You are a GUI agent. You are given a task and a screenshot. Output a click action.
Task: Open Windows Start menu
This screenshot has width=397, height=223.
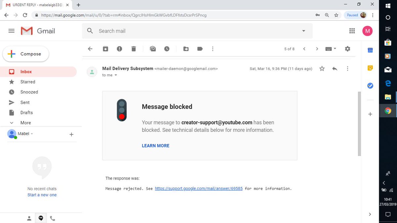pos(388,6)
